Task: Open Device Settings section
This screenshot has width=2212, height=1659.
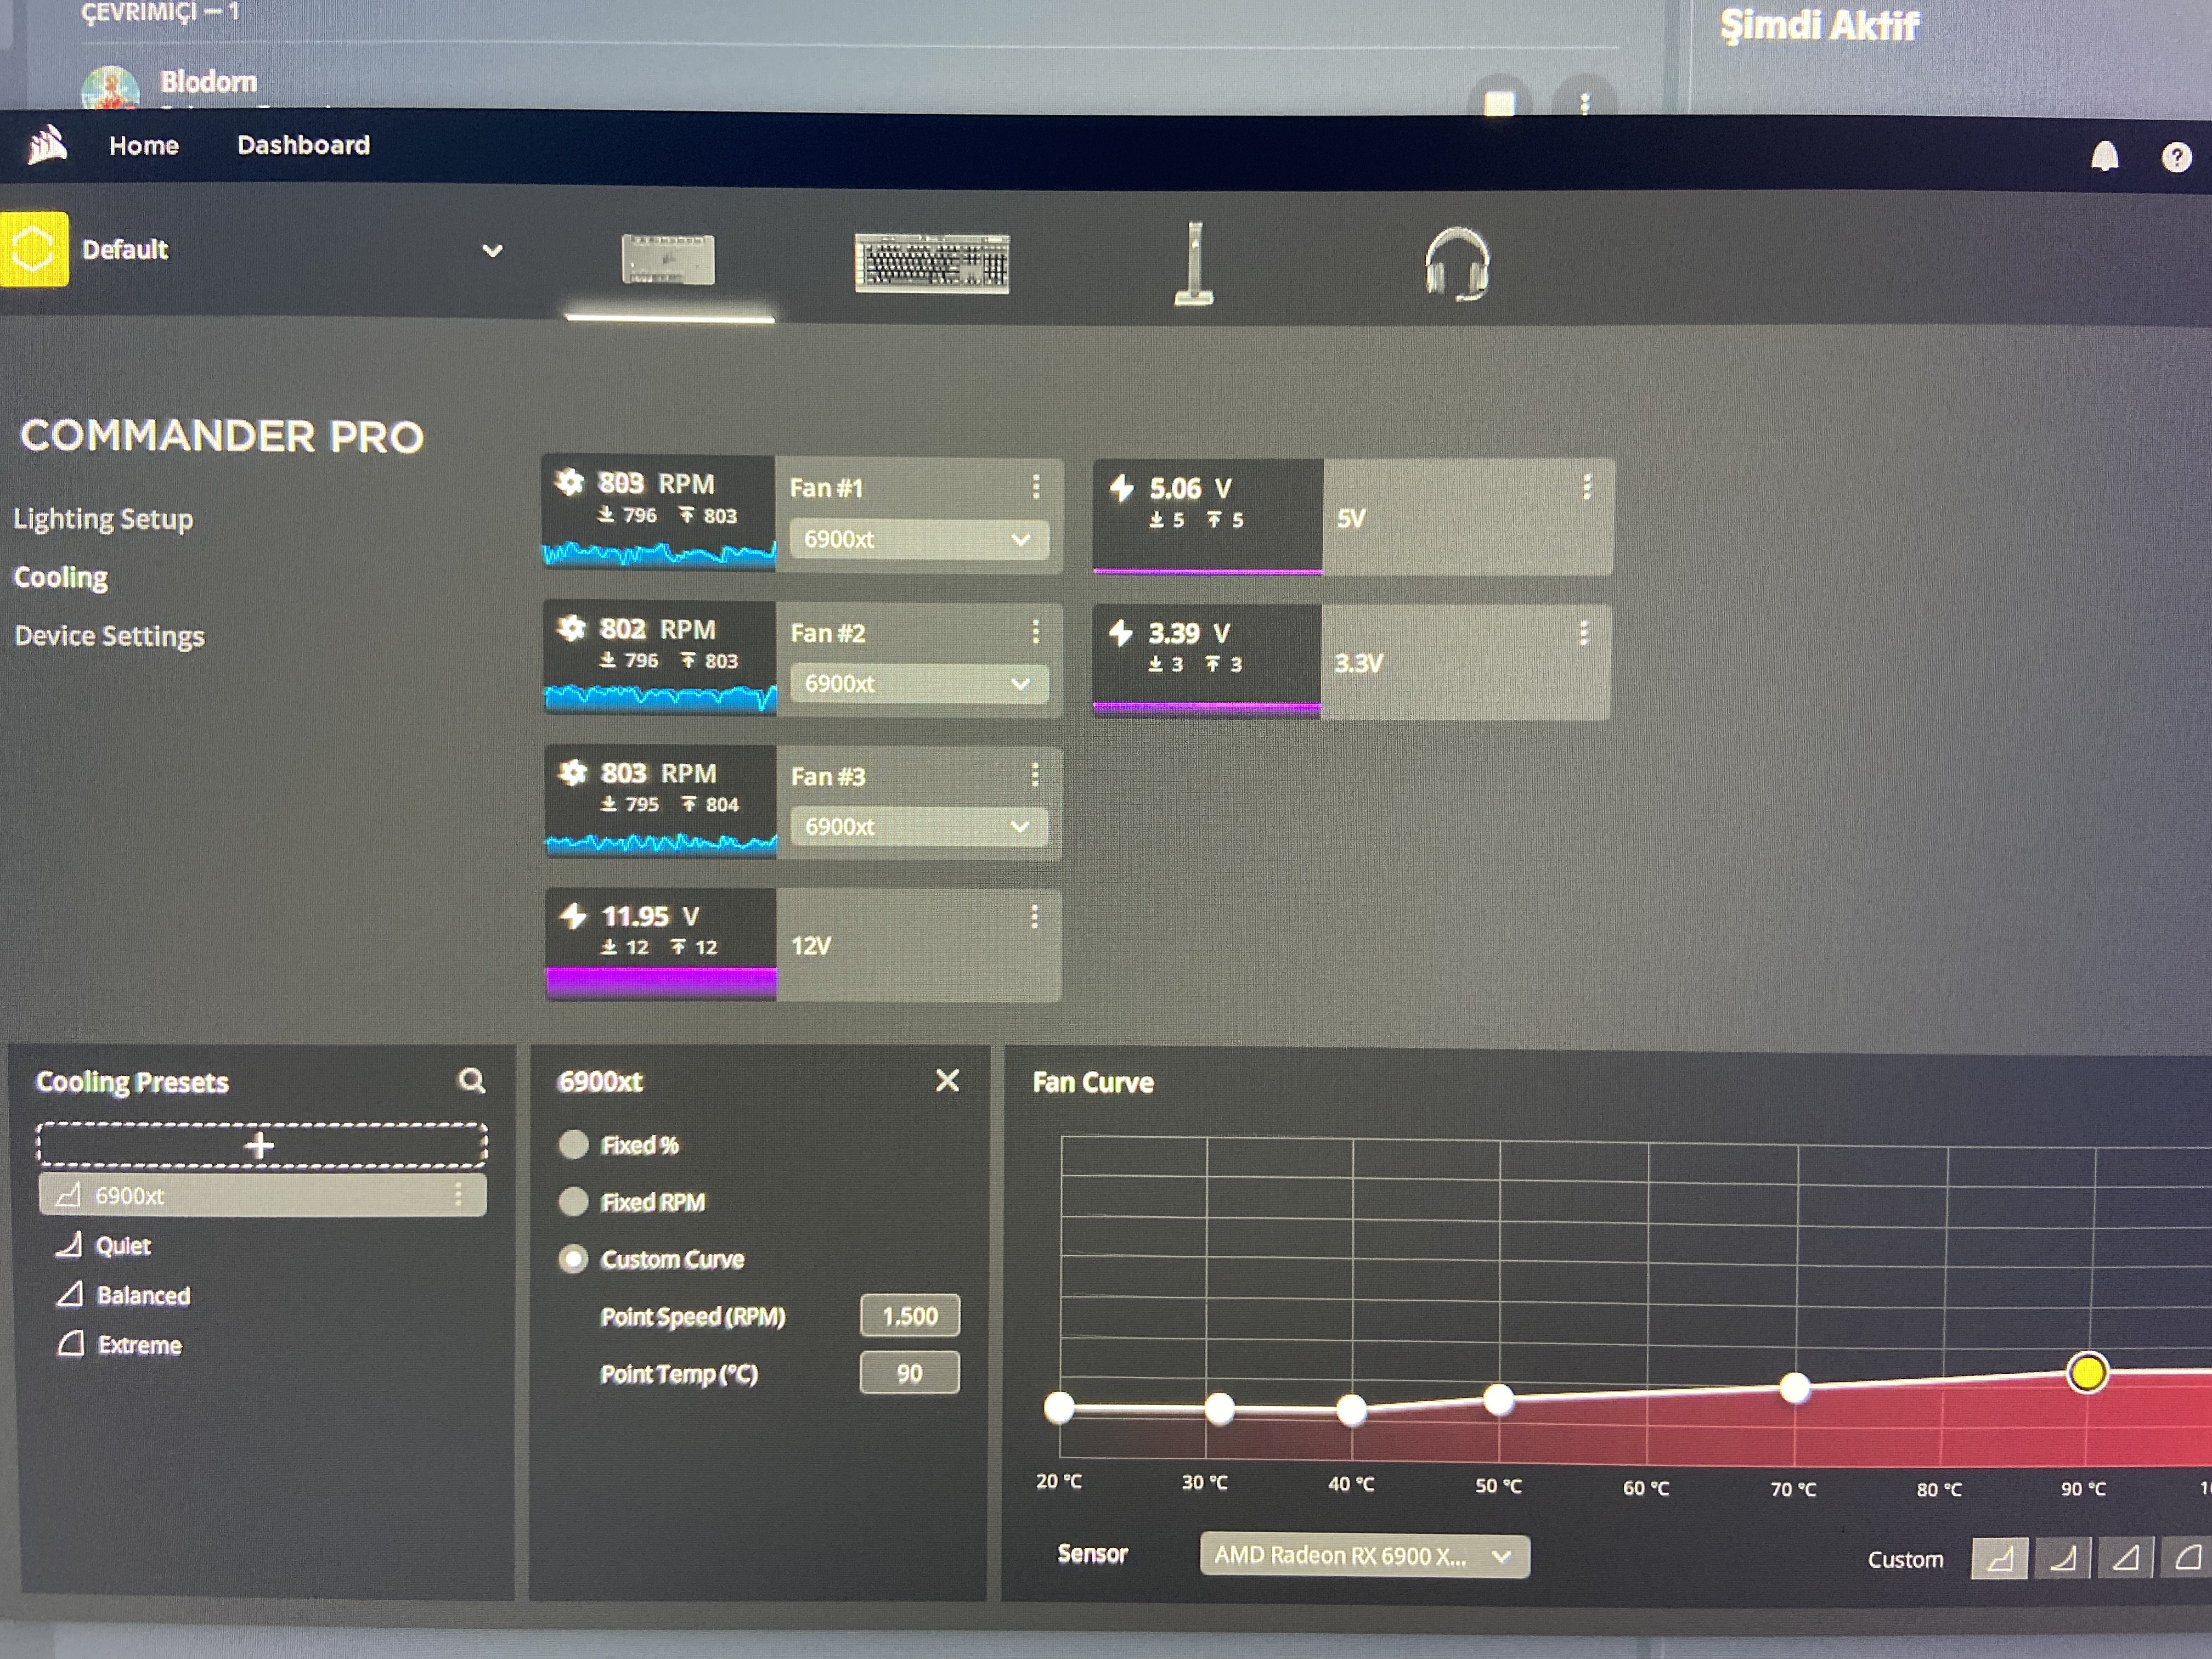Action: pyautogui.click(x=109, y=636)
